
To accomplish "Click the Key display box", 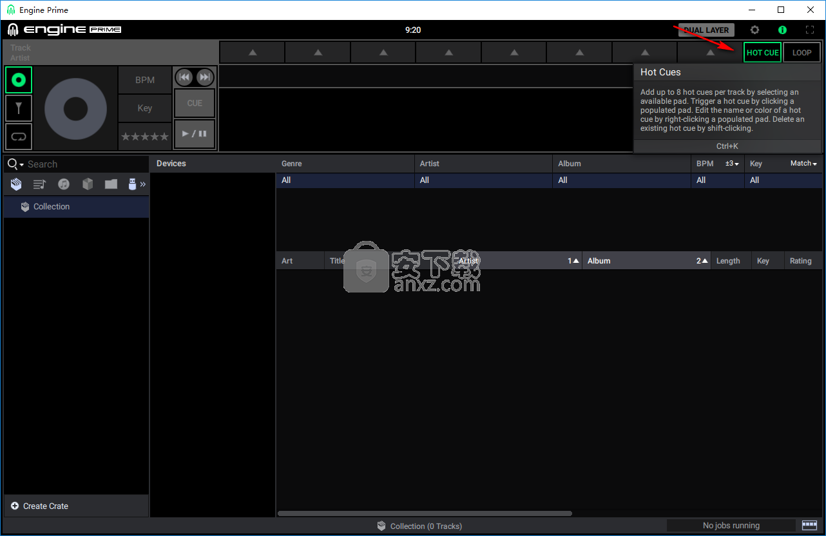I will pos(145,108).
